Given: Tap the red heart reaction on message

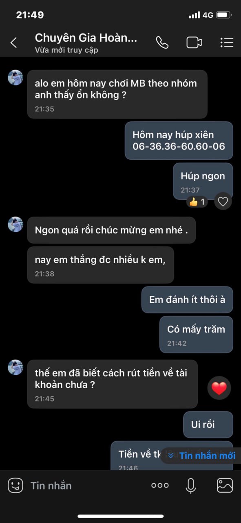Looking at the screenshot, I should point(219,388).
